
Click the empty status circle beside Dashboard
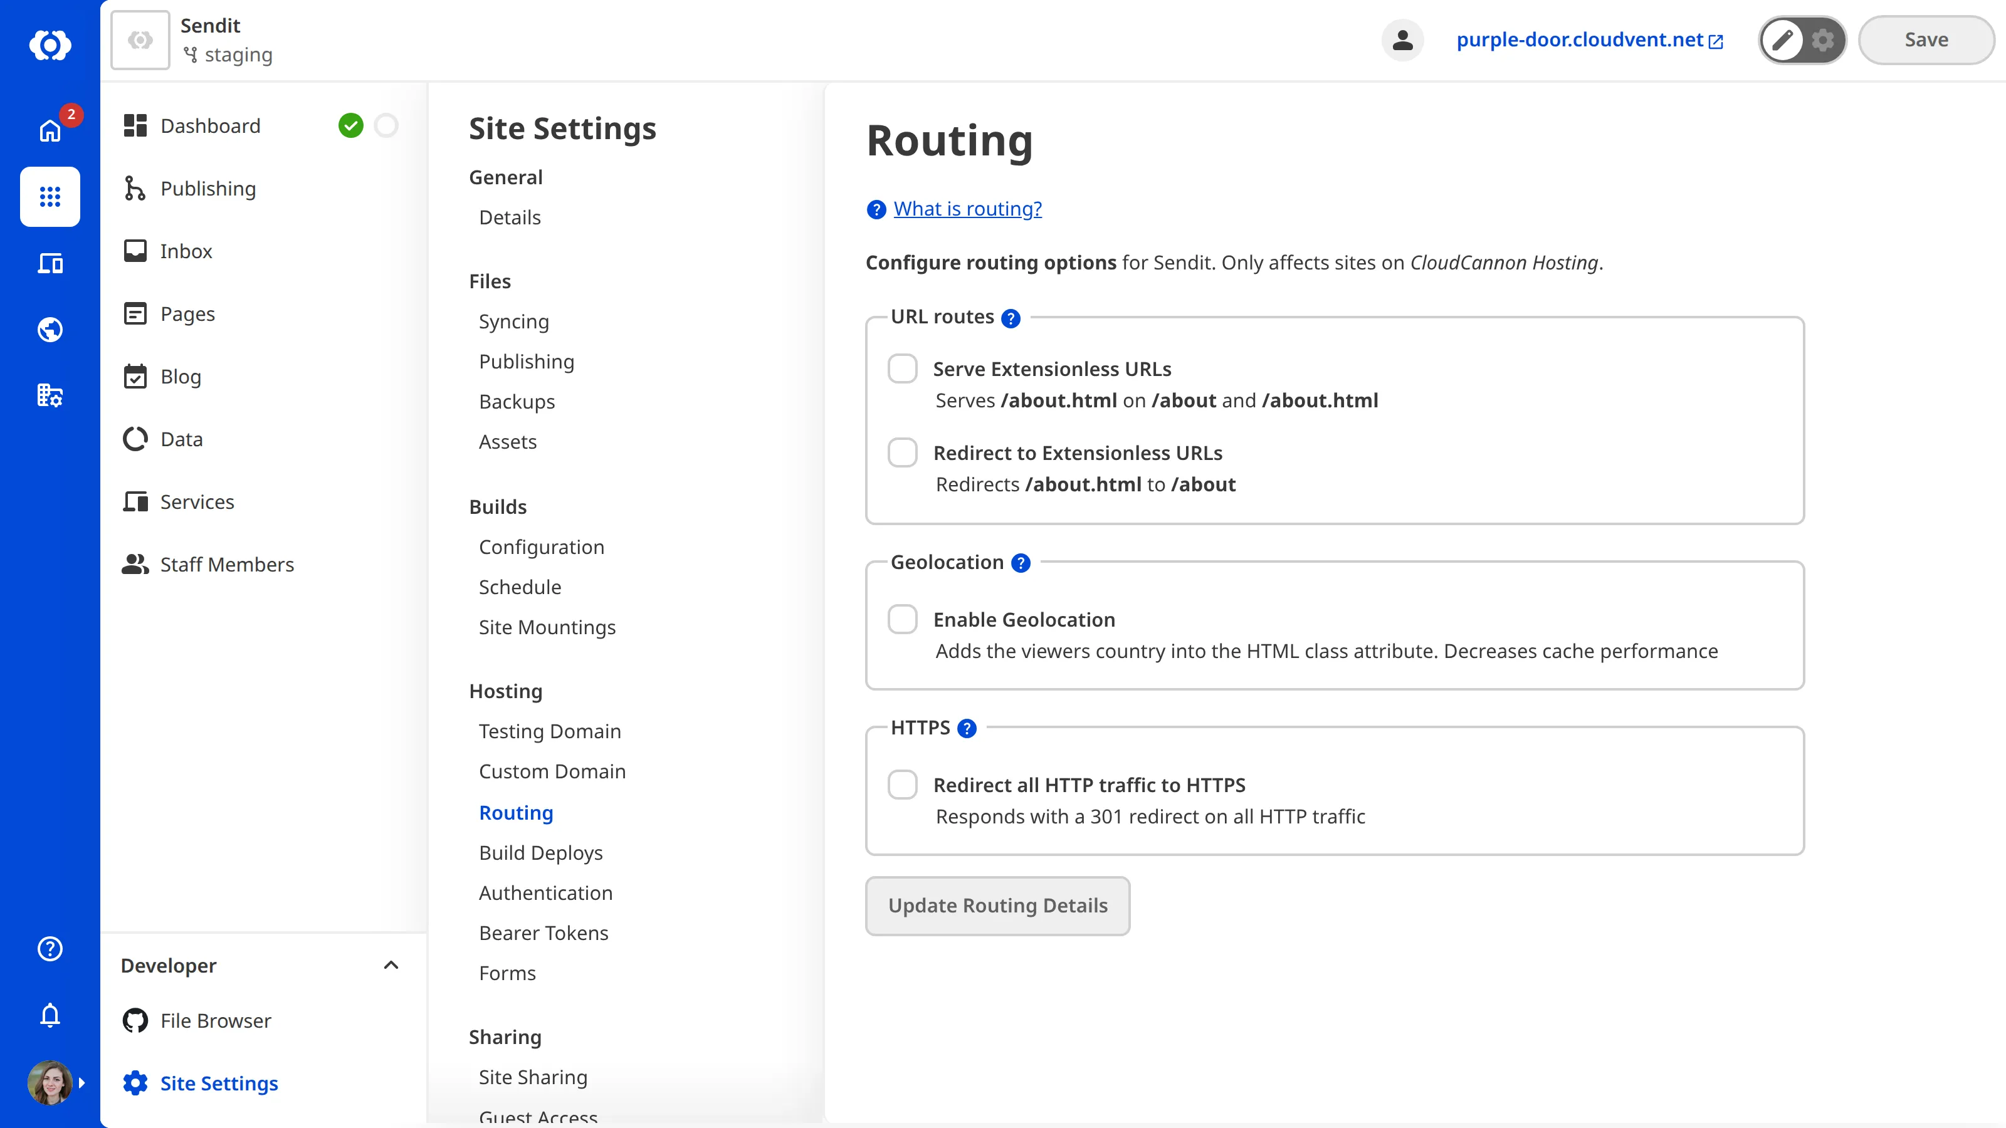(386, 125)
